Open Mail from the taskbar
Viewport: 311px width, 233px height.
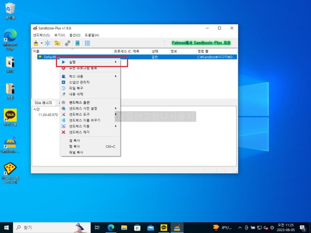coord(151,228)
